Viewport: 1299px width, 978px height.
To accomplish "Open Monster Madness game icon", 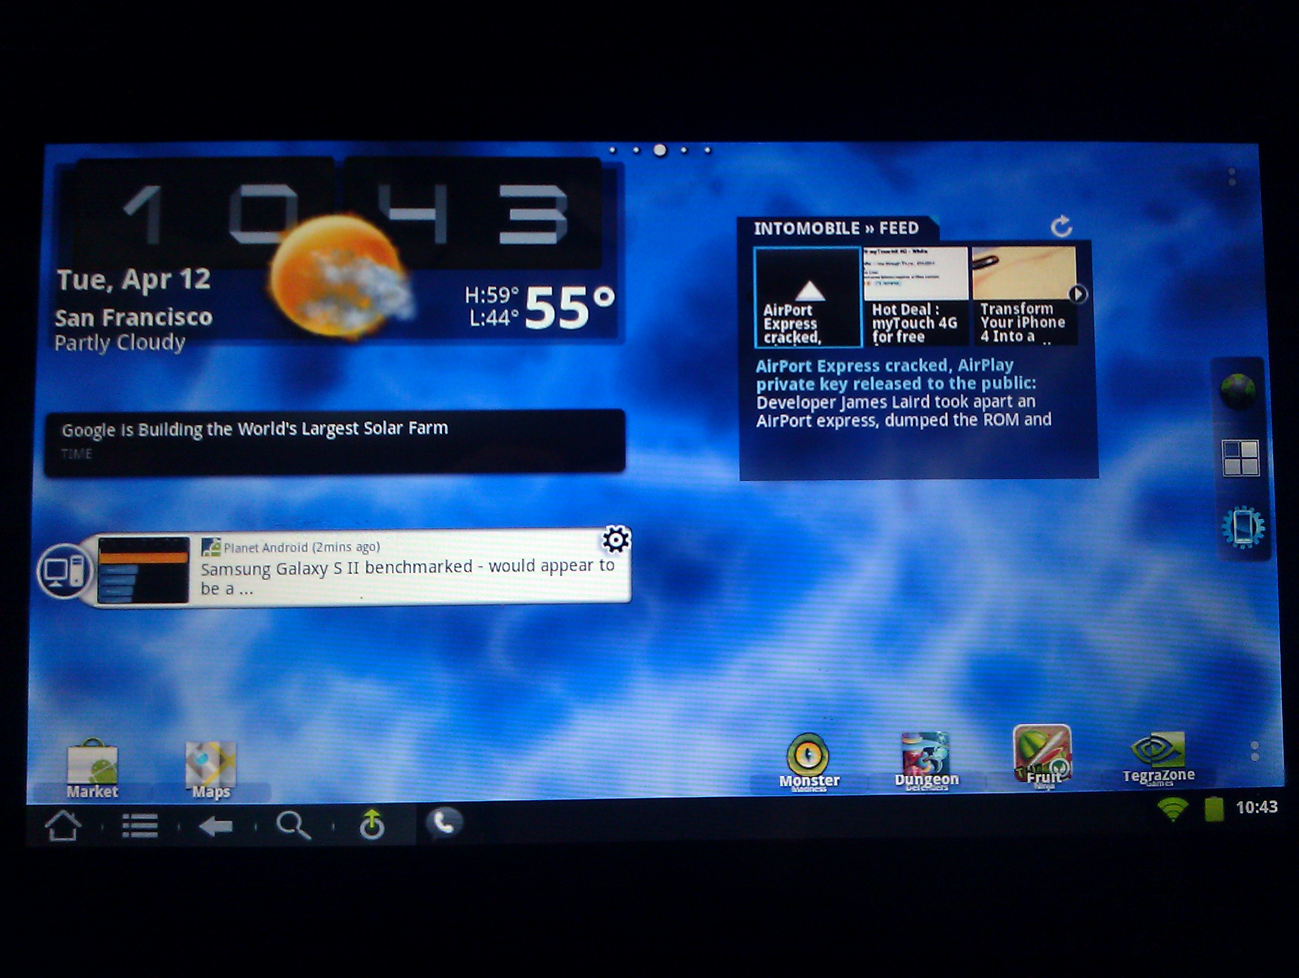I will [x=808, y=756].
